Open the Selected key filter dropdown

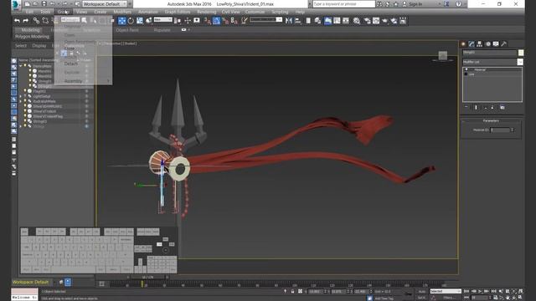[x=446, y=292]
